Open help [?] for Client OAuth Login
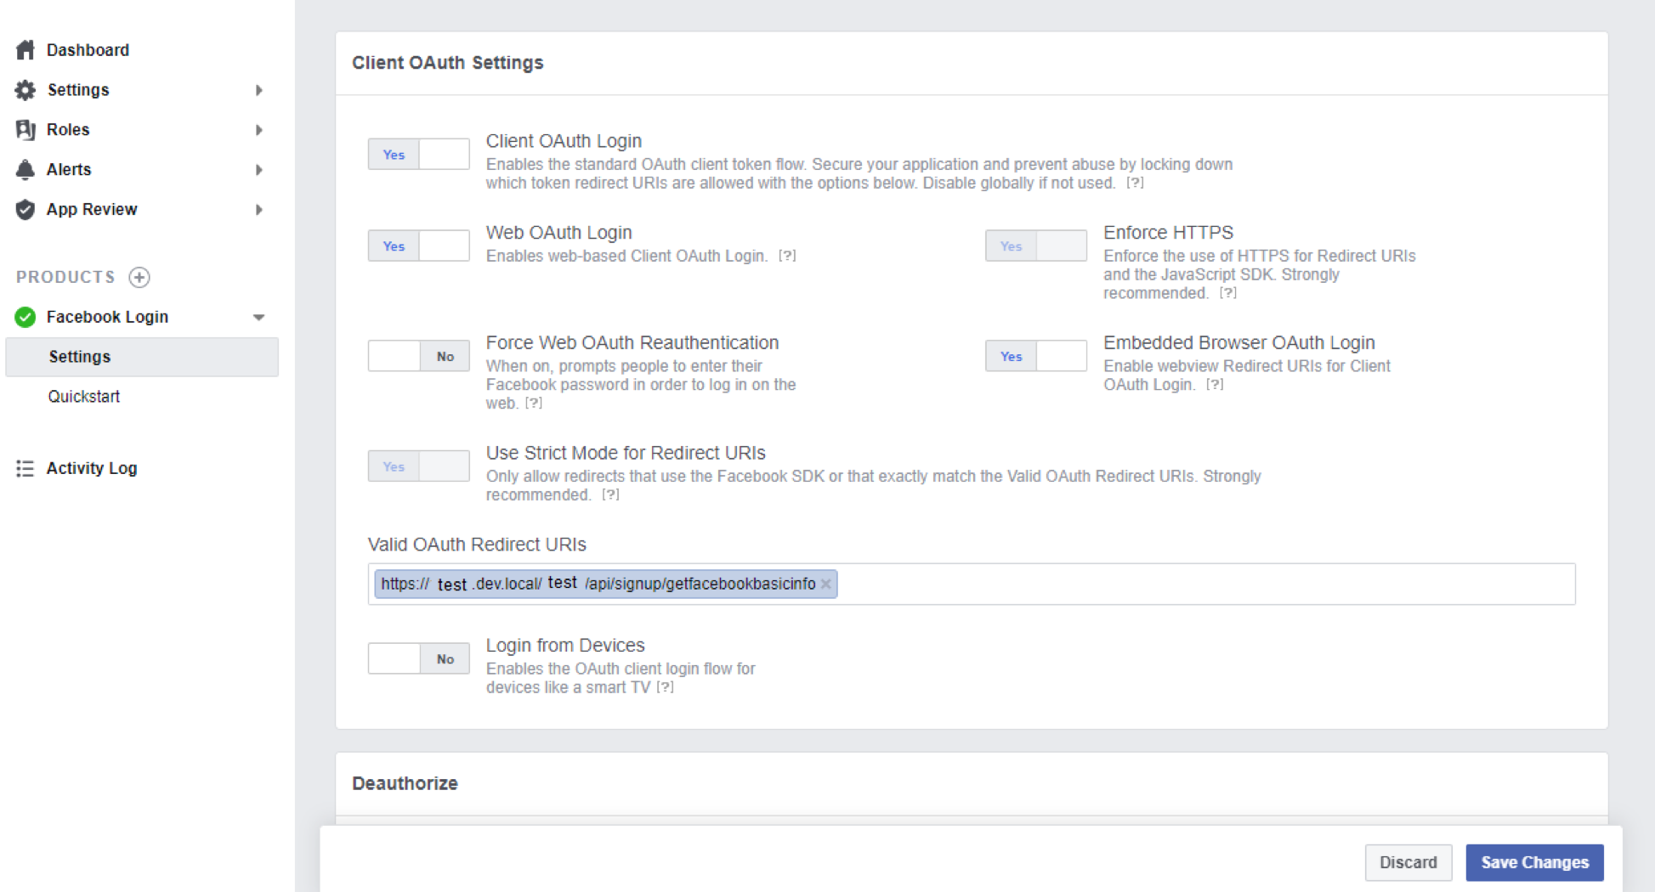 tap(1135, 183)
